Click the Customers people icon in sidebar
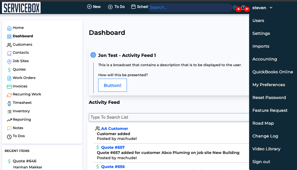 click(9, 45)
